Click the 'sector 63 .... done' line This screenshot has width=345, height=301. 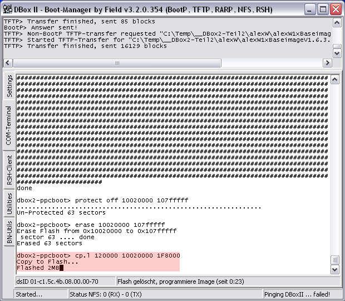[57, 237]
